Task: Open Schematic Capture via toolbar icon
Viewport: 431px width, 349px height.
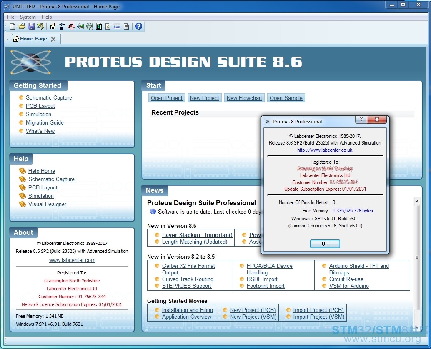Action: tap(62, 26)
